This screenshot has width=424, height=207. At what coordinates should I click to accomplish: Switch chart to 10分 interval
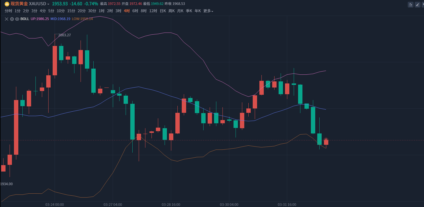(61, 11)
